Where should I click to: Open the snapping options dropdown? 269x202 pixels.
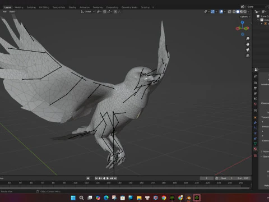point(109,12)
